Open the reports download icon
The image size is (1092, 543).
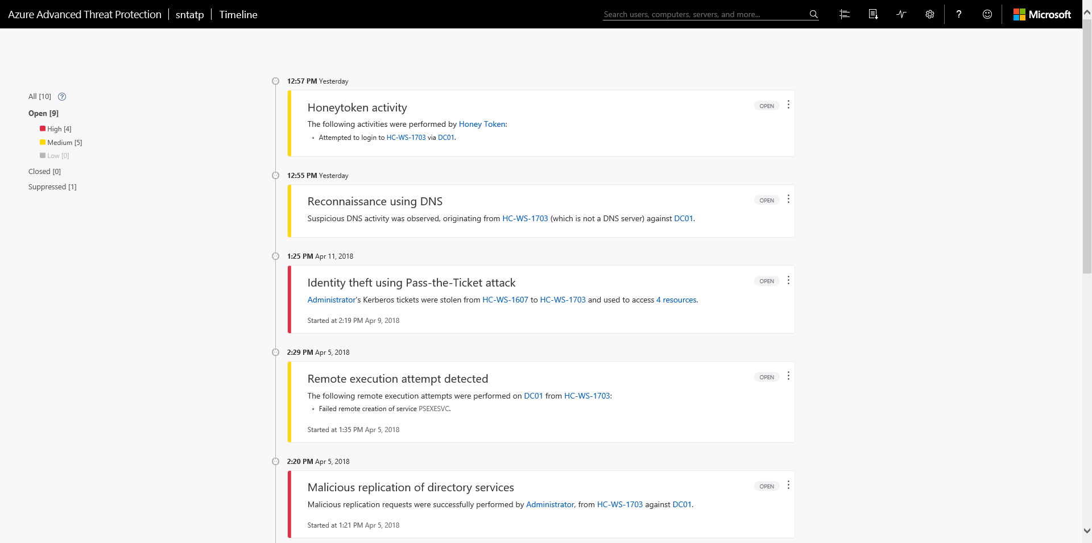(873, 14)
